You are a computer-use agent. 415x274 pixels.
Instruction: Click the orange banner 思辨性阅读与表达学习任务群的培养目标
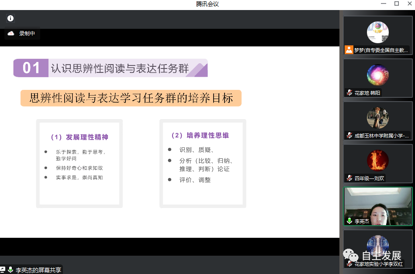click(x=131, y=98)
